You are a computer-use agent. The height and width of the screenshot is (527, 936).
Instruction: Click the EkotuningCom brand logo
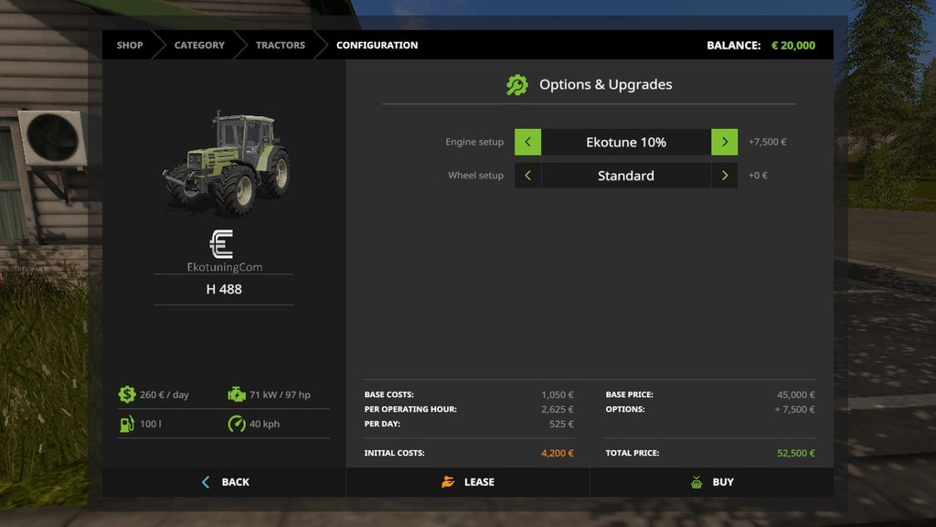pos(222,244)
